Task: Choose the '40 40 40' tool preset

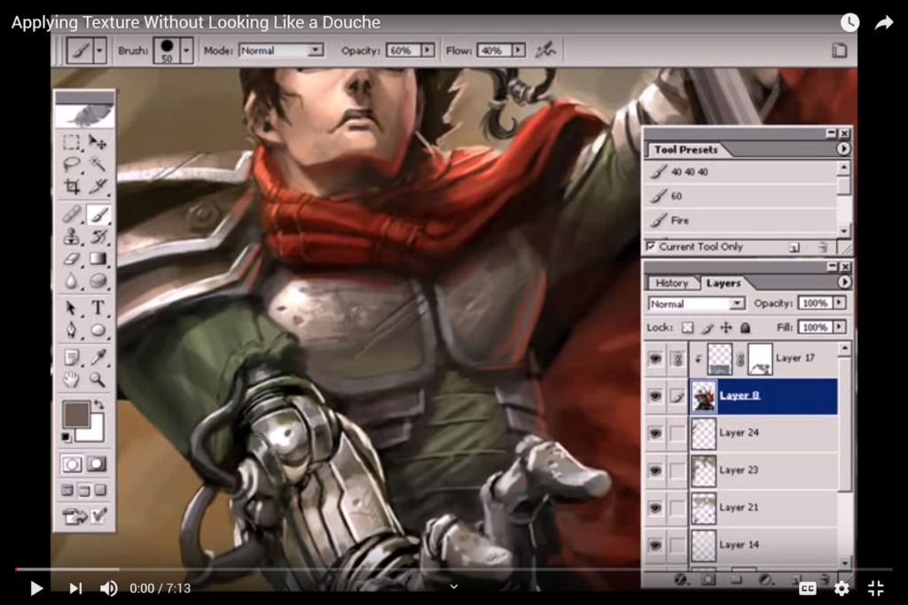Action: (x=740, y=172)
